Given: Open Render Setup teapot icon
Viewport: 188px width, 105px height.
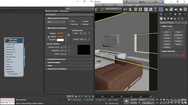Looking at the screenshot, I should coord(167,9).
